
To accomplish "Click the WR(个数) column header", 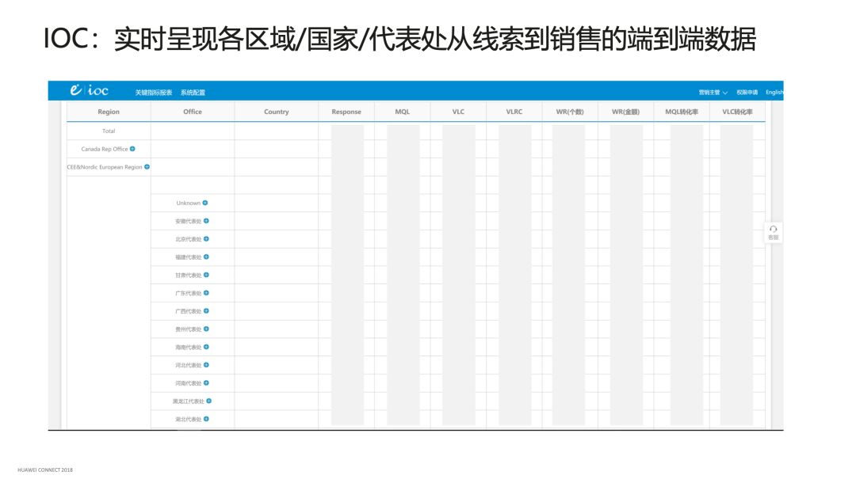I will (569, 112).
